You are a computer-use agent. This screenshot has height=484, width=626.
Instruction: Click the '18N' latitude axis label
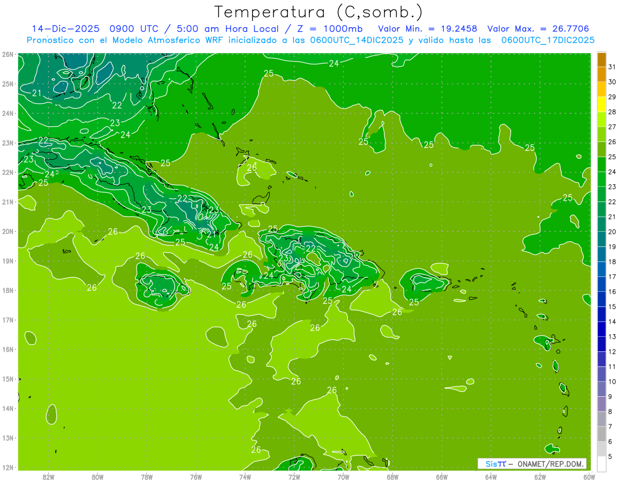coord(7,290)
